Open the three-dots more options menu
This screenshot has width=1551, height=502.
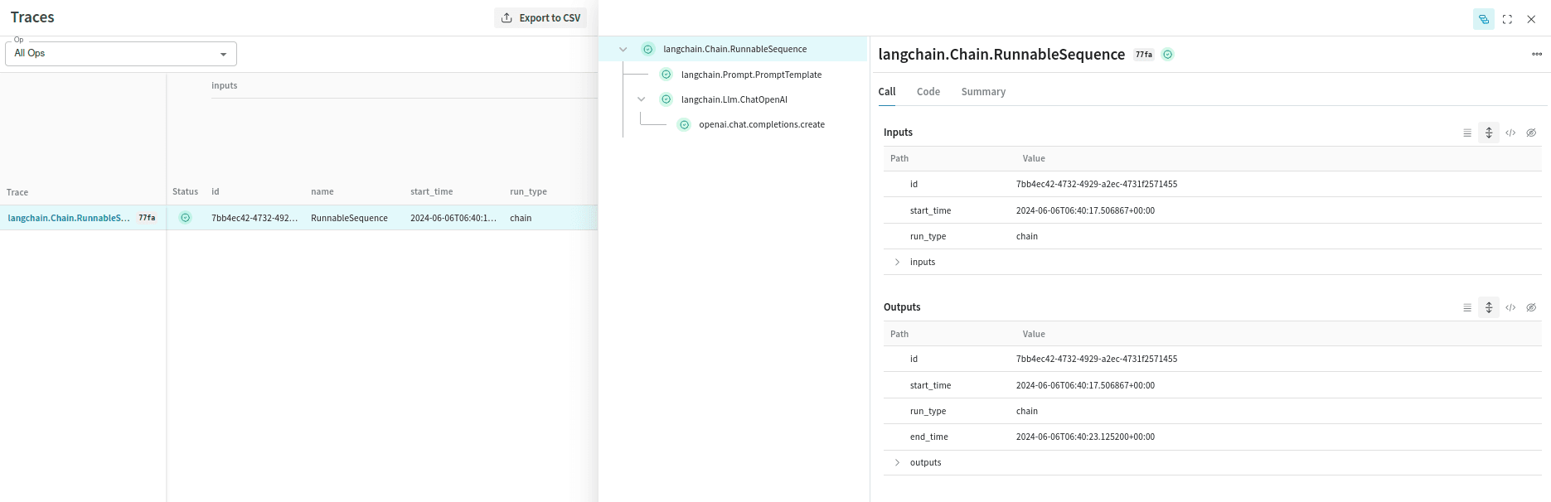(1537, 55)
